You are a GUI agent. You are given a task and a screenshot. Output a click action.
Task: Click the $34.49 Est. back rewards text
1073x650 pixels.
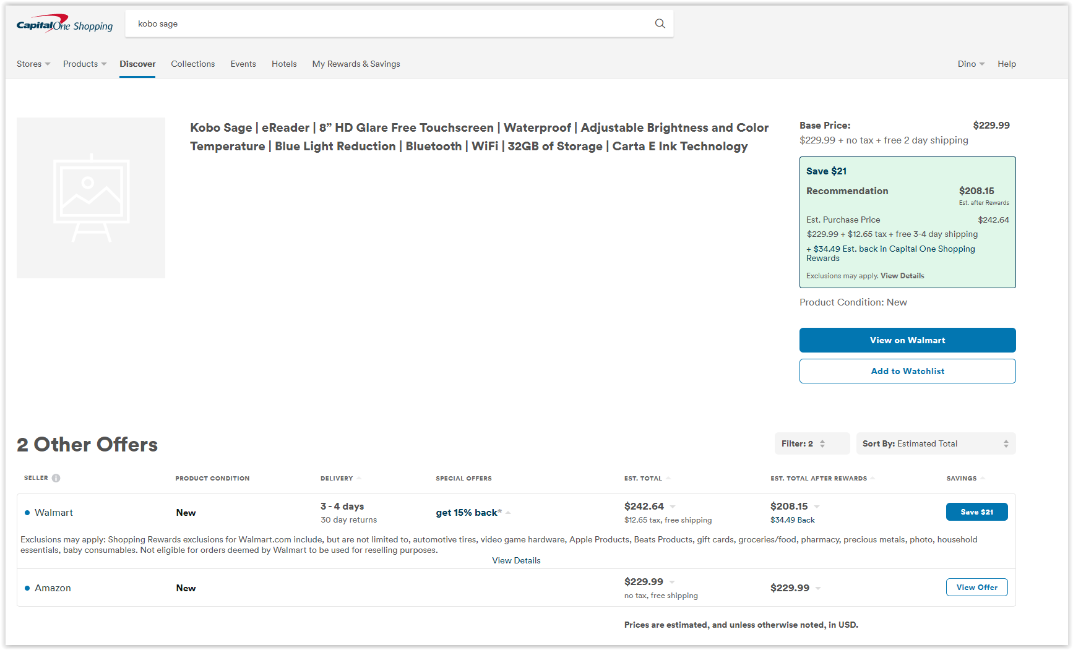(x=890, y=254)
